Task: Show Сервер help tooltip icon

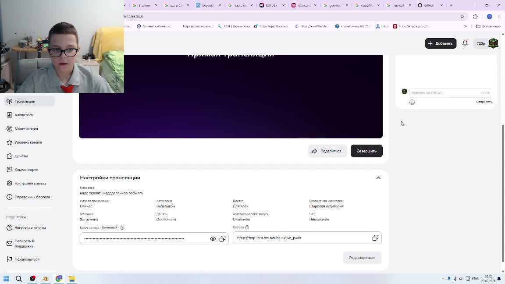Action: coord(247,227)
